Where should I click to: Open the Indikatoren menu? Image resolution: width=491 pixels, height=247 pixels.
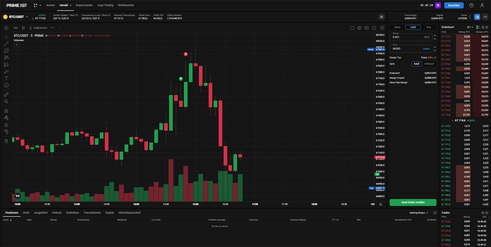pos(38,28)
